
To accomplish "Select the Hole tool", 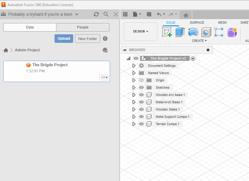I will click(x=206, y=32).
